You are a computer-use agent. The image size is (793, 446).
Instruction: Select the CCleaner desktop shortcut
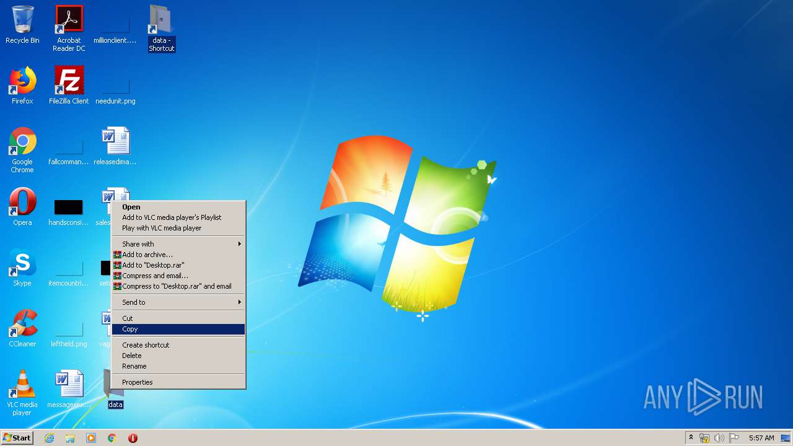tap(22, 328)
